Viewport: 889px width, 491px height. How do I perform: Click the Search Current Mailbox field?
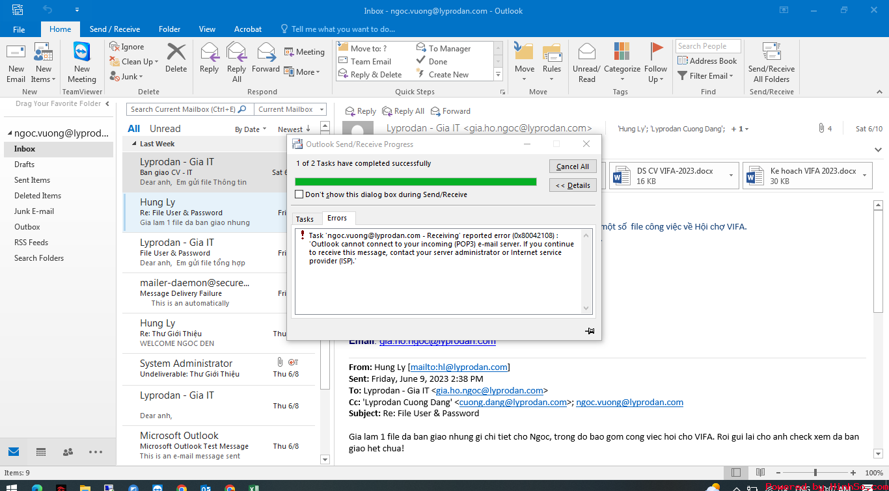tap(189, 109)
